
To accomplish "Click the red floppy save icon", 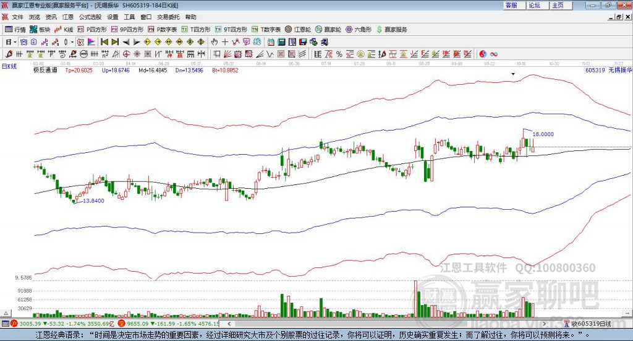I will pos(303,42).
